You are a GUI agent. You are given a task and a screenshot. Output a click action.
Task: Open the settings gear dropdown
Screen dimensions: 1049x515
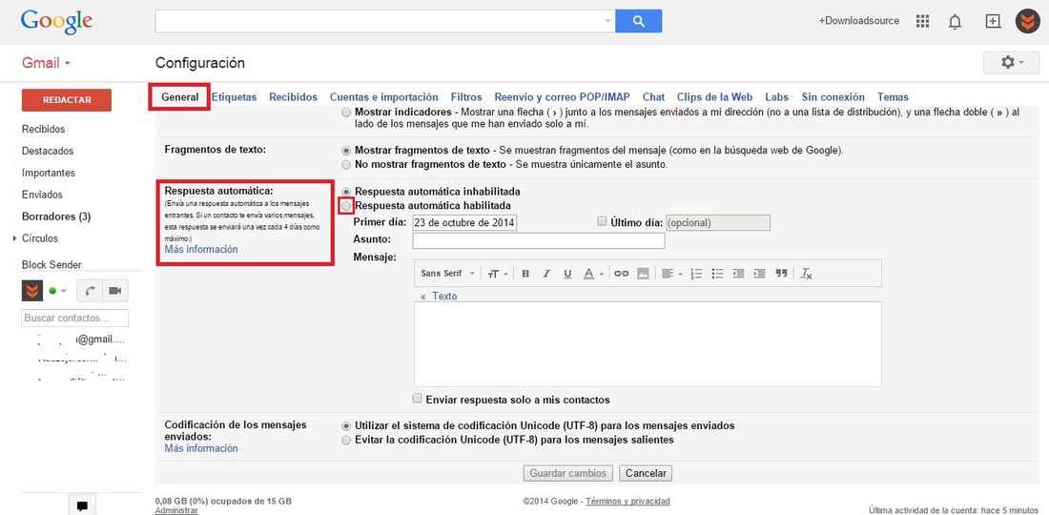(1011, 62)
